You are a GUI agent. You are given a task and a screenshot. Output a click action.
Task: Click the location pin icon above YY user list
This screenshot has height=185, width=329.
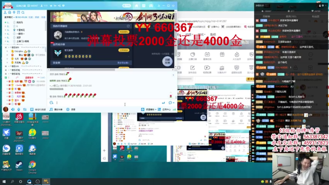14,13
